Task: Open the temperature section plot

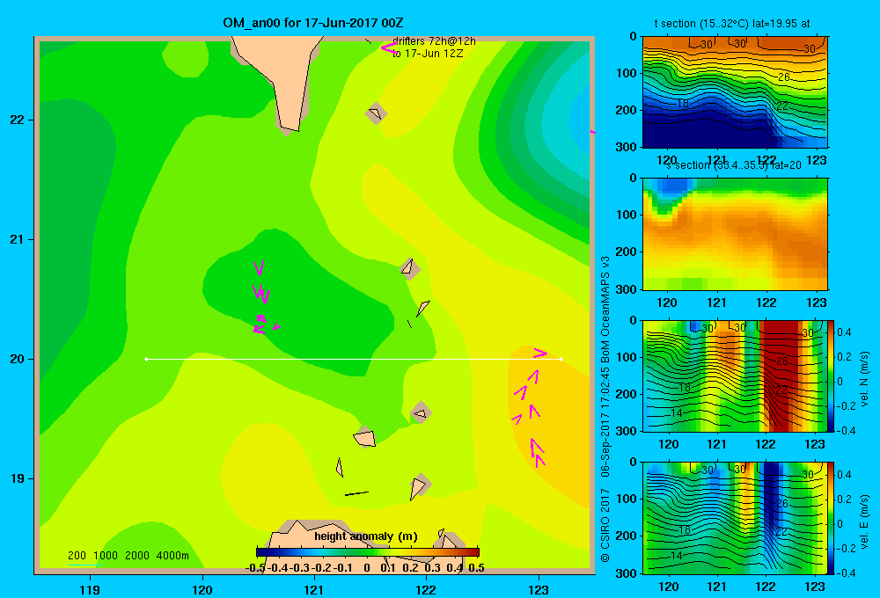Action: 735,92
